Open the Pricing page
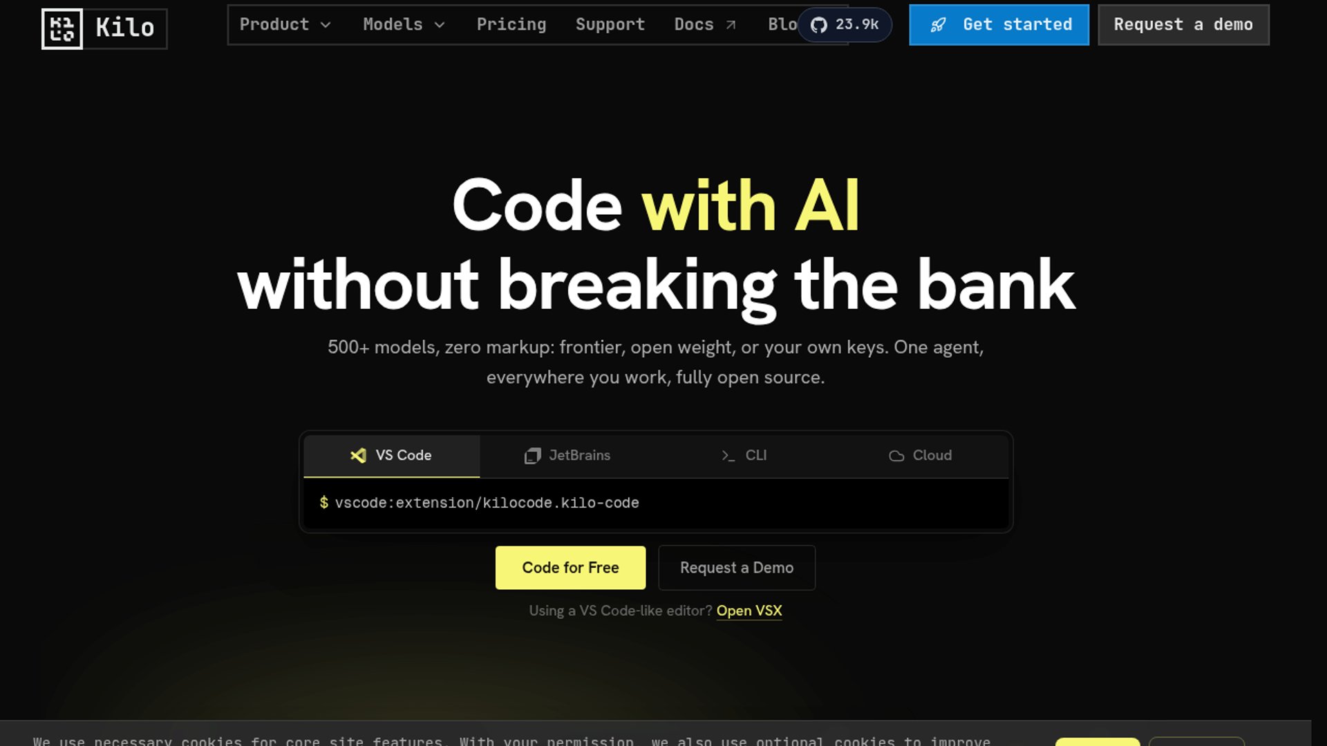 (x=511, y=25)
